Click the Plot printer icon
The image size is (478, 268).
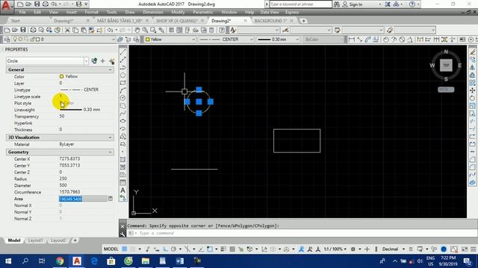click(x=33, y=30)
